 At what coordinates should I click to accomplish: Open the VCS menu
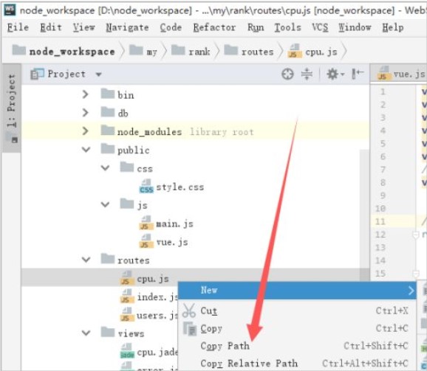[320, 27]
